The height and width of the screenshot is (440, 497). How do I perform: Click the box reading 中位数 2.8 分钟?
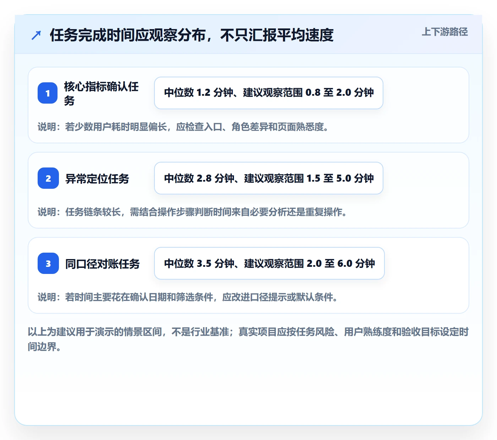[x=269, y=178]
